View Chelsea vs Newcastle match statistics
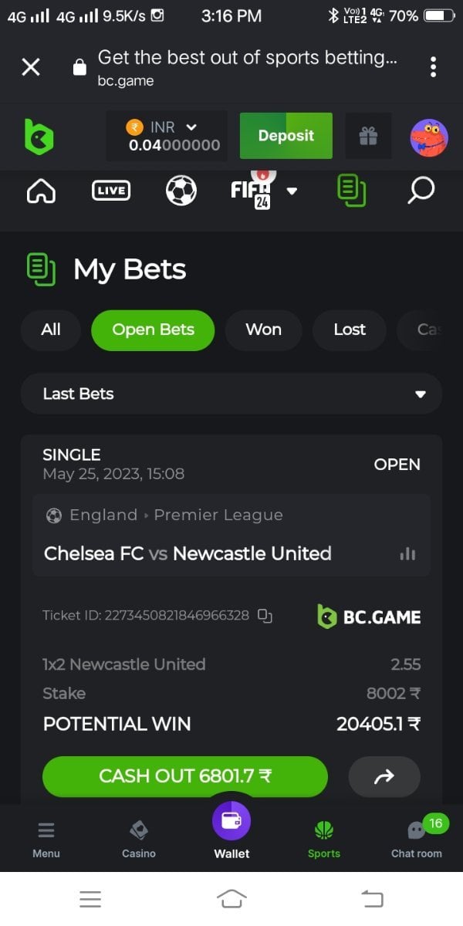 (x=407, y=554)
